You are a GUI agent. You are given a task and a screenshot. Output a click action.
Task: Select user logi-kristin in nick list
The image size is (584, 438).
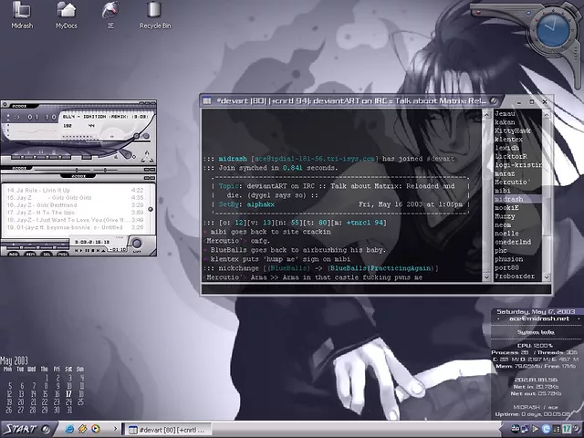(517, 165)
